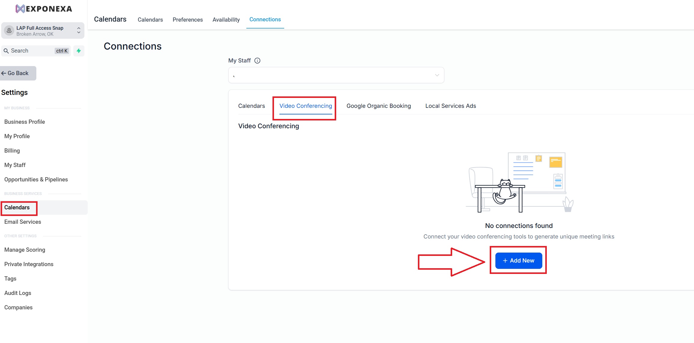This screenshot has width=694, height=343.
Task: Click the search magnifier icon
Action: [6, 51]
